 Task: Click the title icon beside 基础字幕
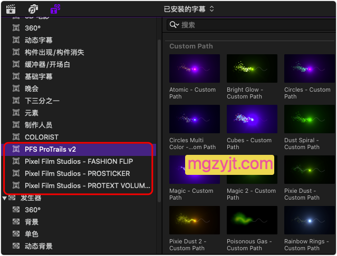click(x=16, y=76)
